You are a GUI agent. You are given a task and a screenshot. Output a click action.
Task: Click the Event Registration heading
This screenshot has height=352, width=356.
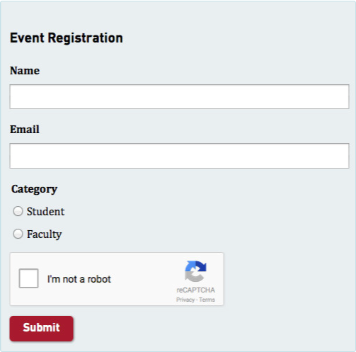[67, 38]
